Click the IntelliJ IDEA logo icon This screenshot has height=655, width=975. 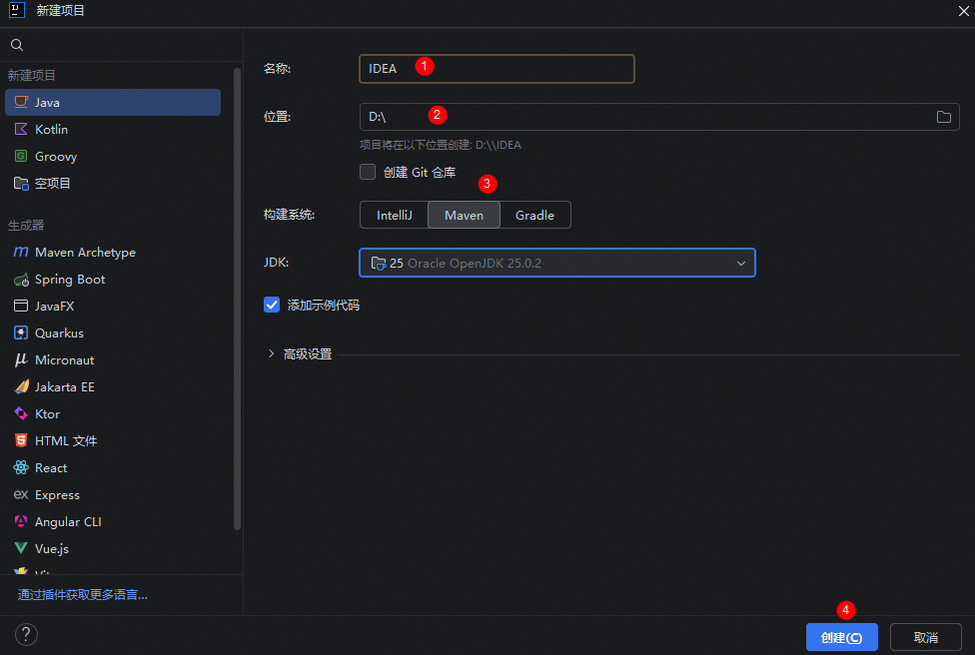17,10
